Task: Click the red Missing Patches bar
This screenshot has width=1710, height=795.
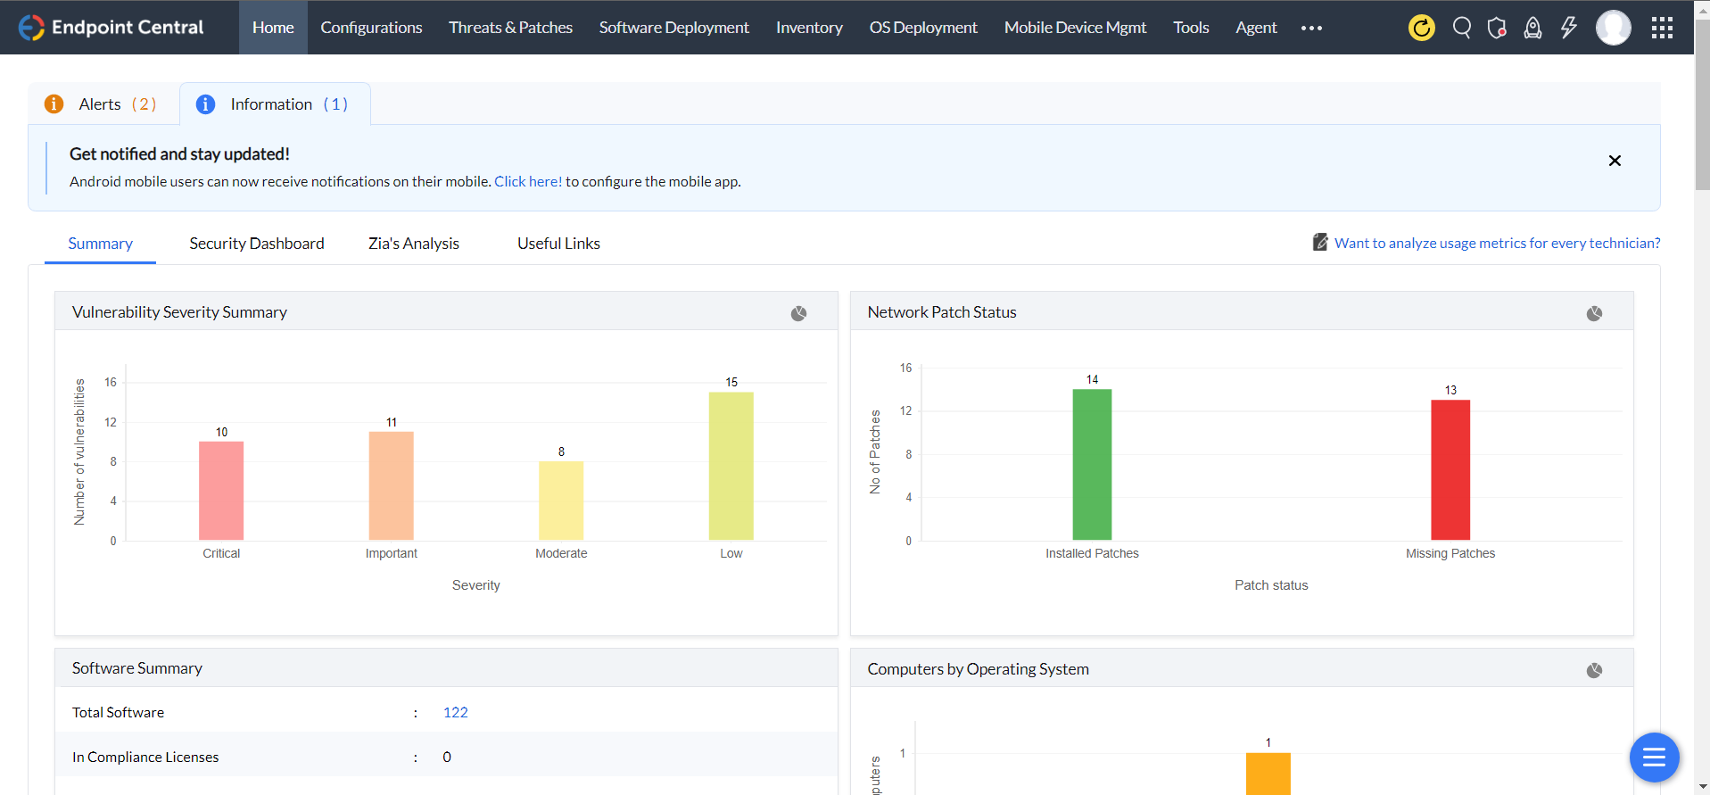Action: pos(1450,469)
